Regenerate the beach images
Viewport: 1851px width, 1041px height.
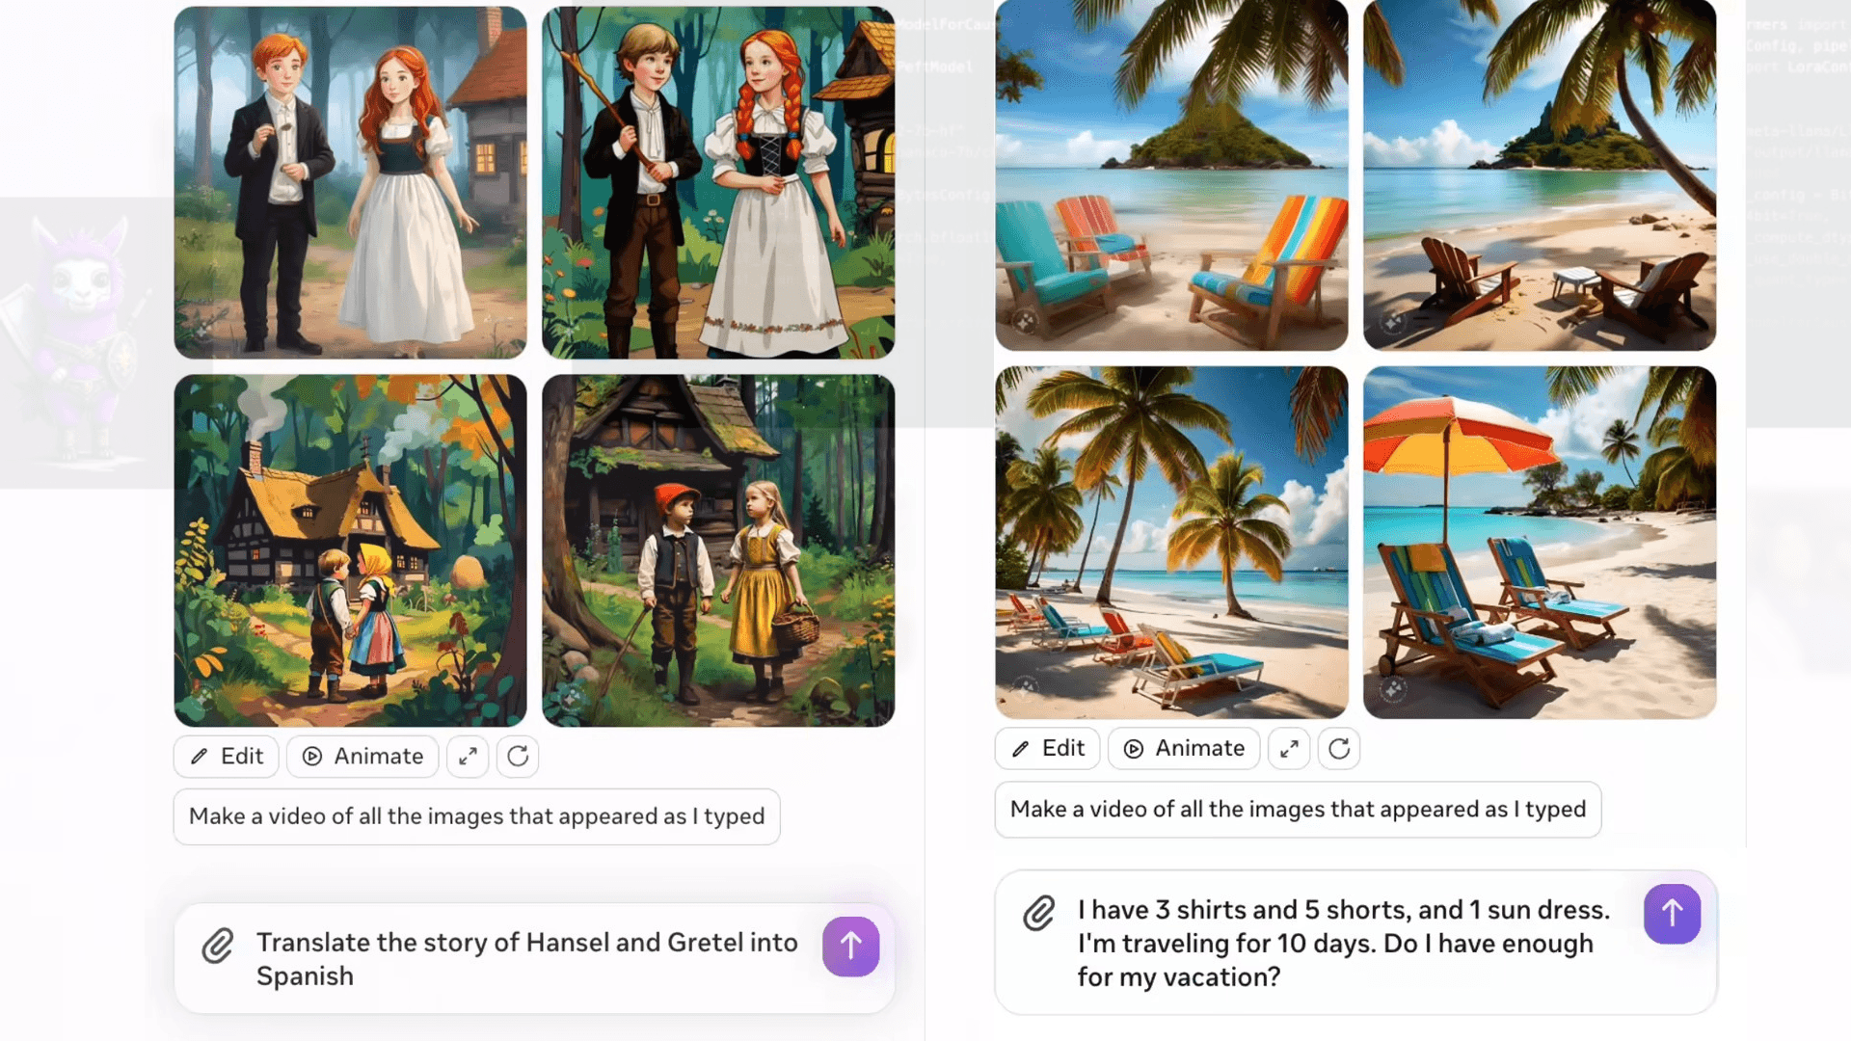click(1339, 749)
